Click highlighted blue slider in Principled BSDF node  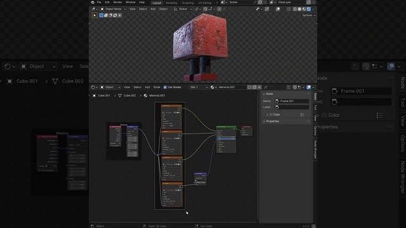(226, 139)
